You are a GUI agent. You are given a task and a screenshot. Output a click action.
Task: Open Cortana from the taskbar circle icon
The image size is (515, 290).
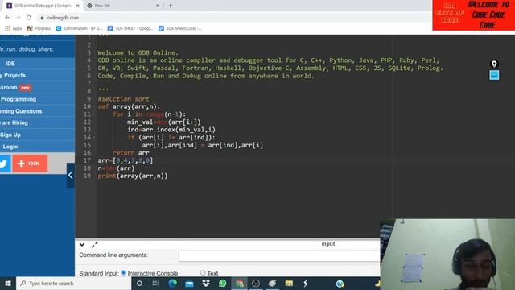(139, 283)
